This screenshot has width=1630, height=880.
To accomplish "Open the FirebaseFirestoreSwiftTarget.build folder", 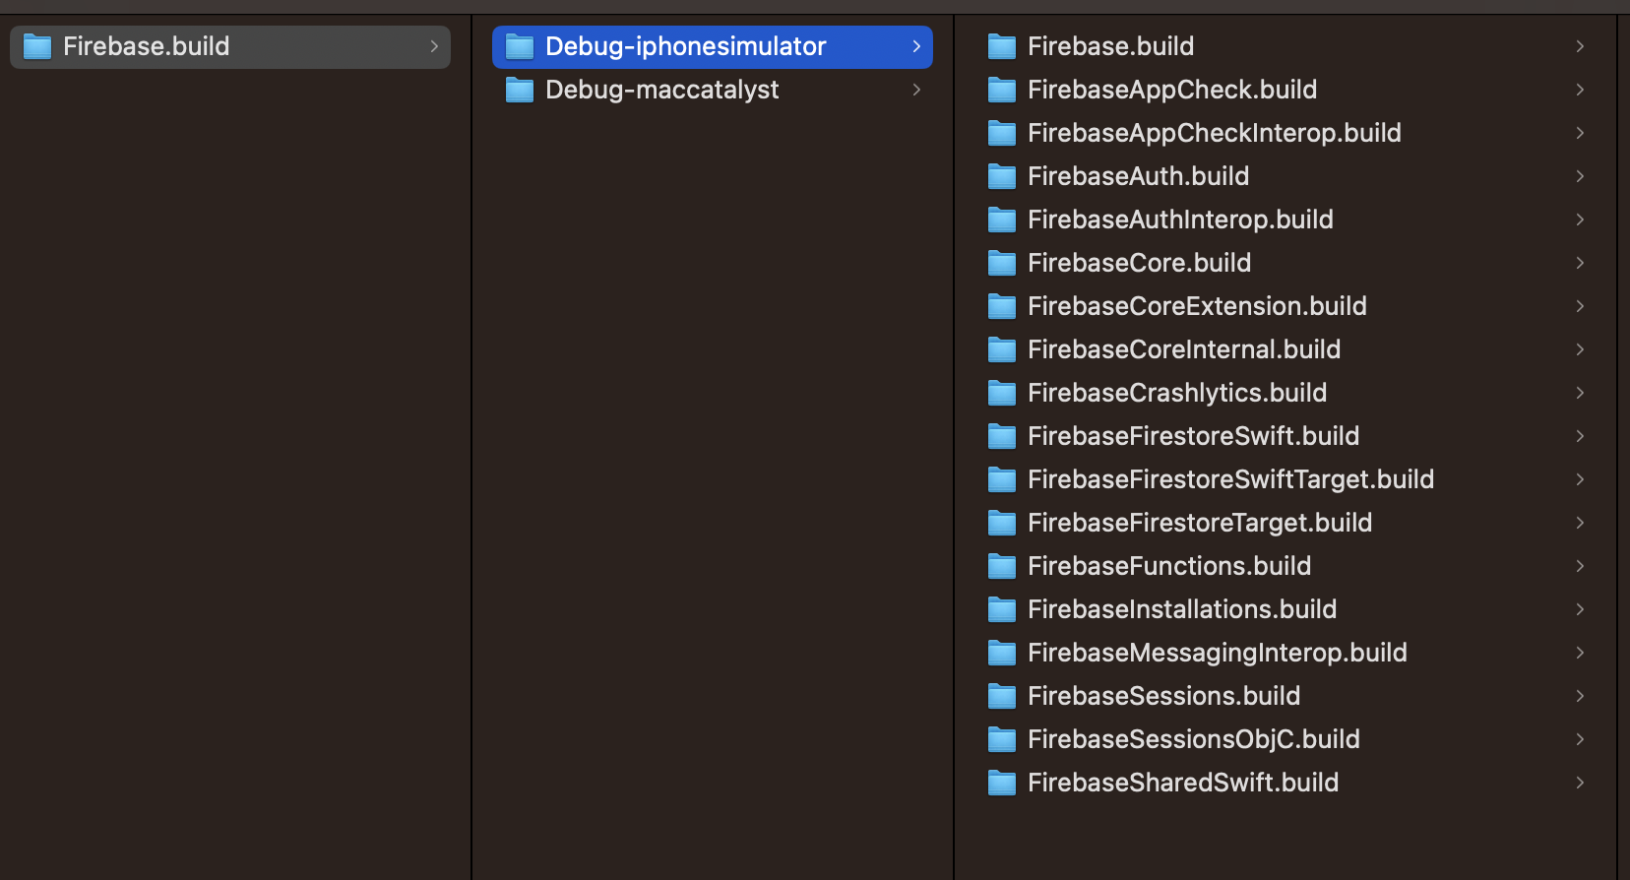I will [1230, 479].
